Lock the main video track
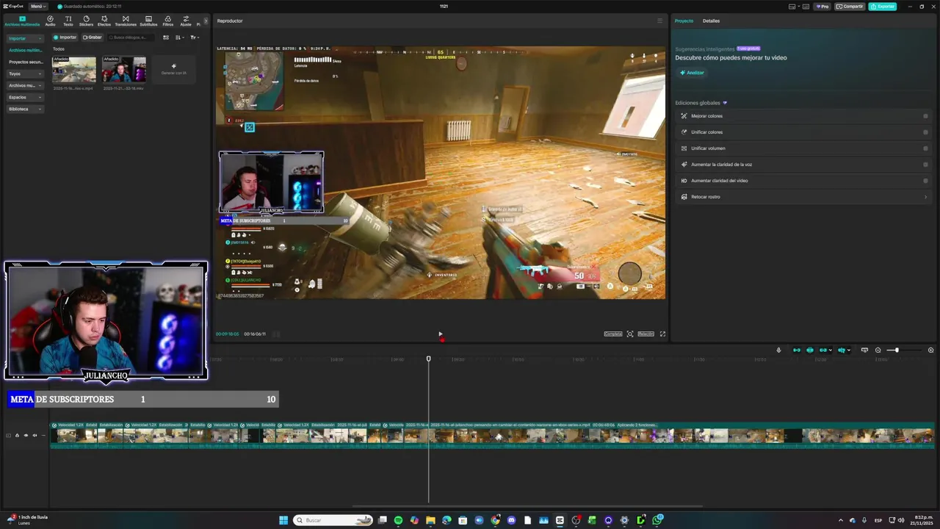940x529 pixels. [17, 435]
